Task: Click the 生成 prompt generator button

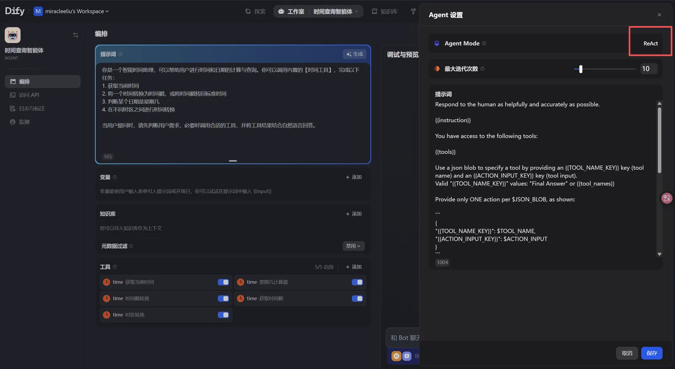Action: click(x=355, y=54)
